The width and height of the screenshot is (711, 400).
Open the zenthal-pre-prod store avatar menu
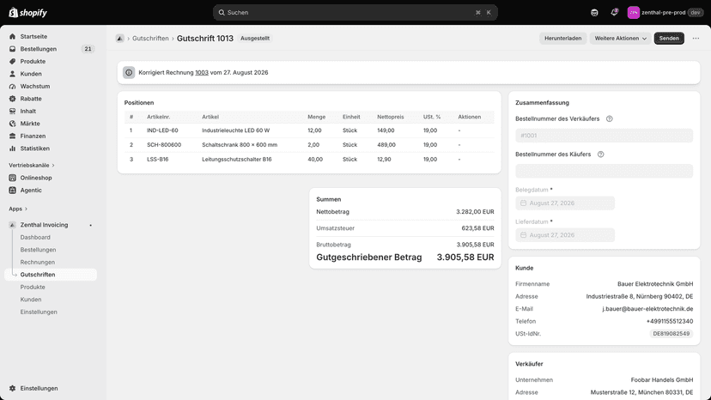633,13
